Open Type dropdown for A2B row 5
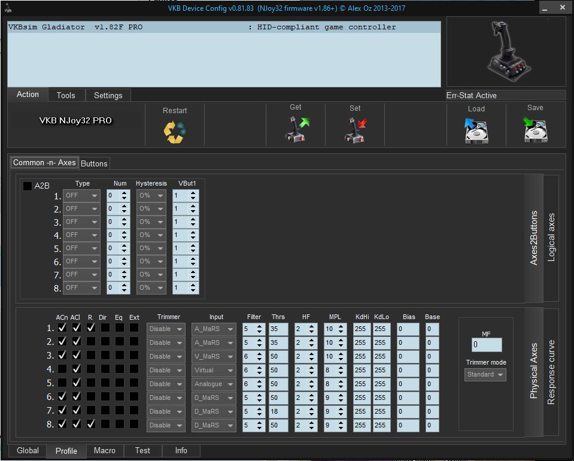This screenshot has width=574, height=461. coord(81,248)
